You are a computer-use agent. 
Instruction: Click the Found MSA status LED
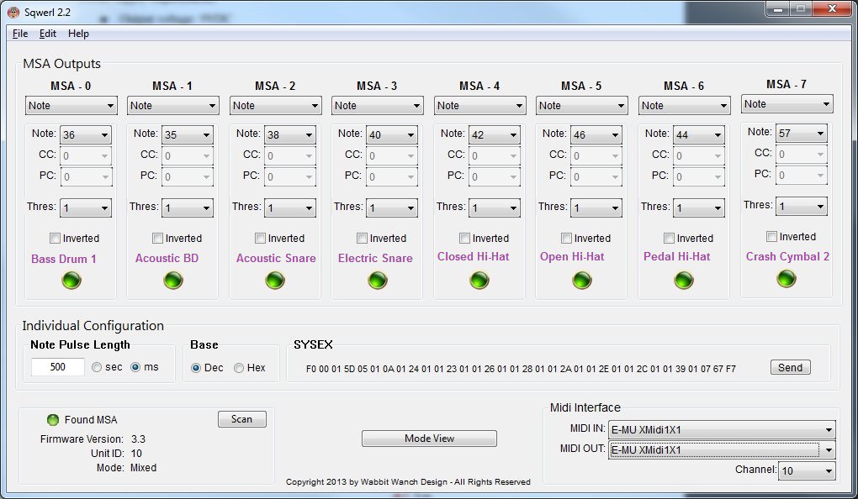(53, 420)
